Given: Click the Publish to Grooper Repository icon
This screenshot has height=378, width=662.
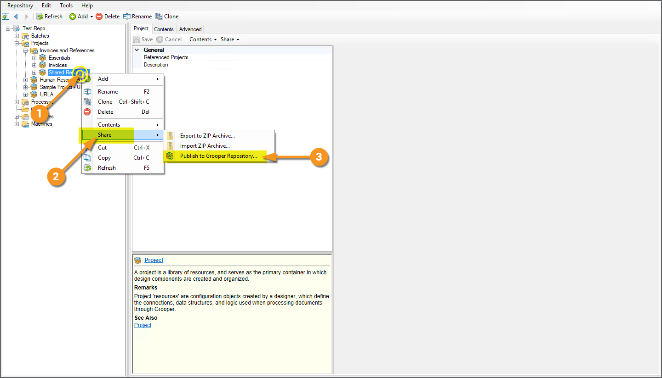Looking at the screenshot, I should (x=170, y=156).
